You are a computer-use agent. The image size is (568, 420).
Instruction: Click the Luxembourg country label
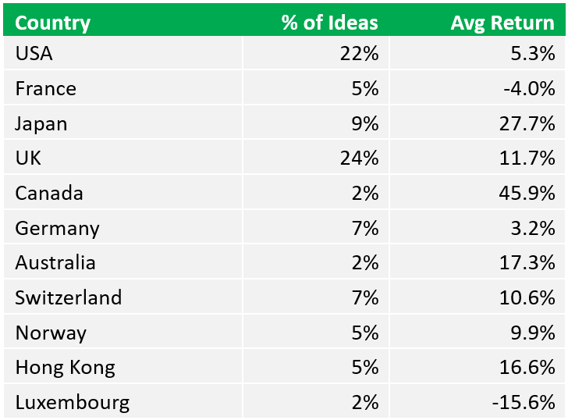73,403
